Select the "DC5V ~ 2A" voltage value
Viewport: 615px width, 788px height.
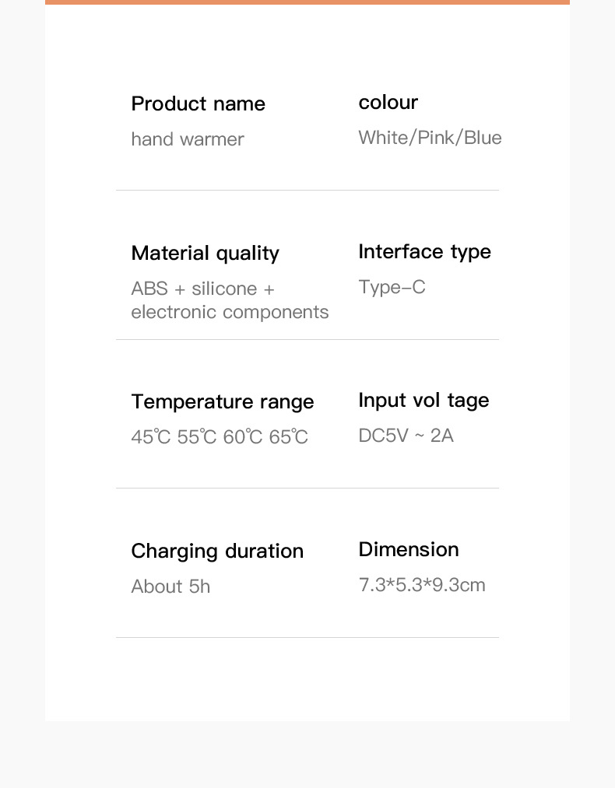(x=406, y=436)
